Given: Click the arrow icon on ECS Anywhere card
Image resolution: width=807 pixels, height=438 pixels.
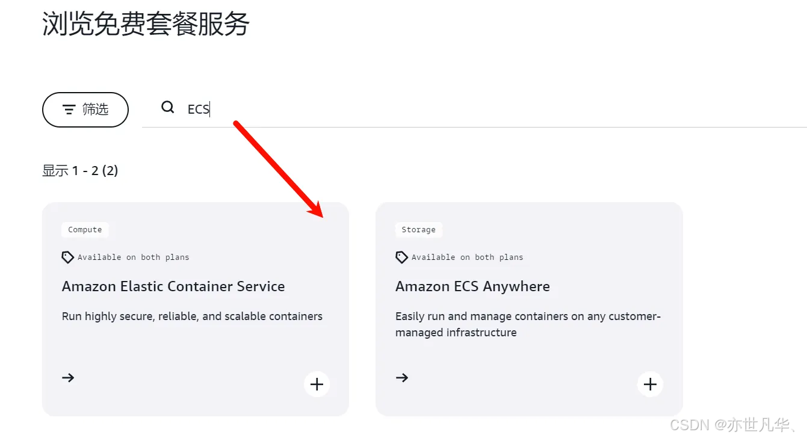Looking at the screenshot, I should pos(402,378).
